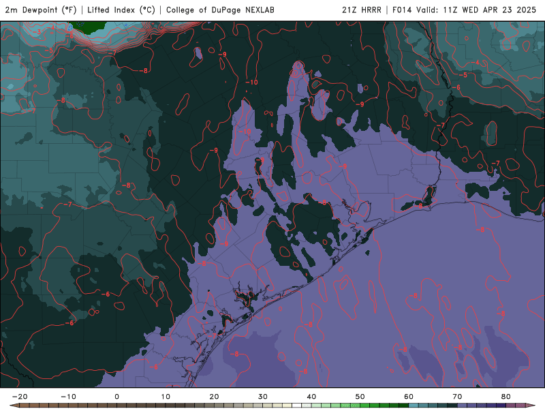The height and width of the screenshot is (409, 545).
Task: Click the -10 label on the color scale
Action: tap(68, 397)
